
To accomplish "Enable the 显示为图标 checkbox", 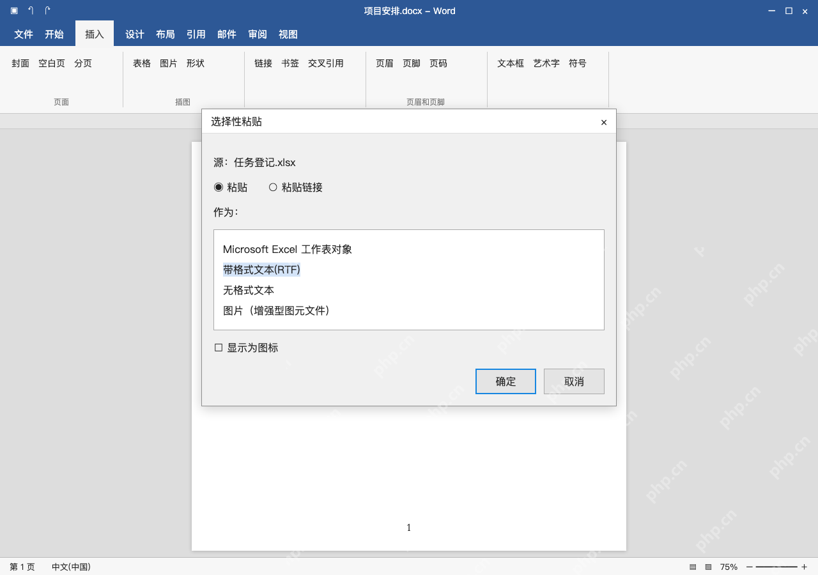I will (x=219, y=348).
